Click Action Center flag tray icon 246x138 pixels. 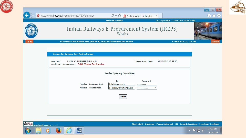pos(194,131)
